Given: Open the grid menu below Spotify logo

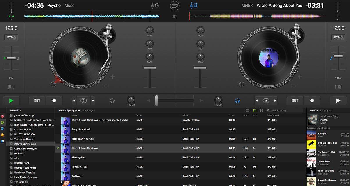Looking at the screenshot, I should point(175,17).
